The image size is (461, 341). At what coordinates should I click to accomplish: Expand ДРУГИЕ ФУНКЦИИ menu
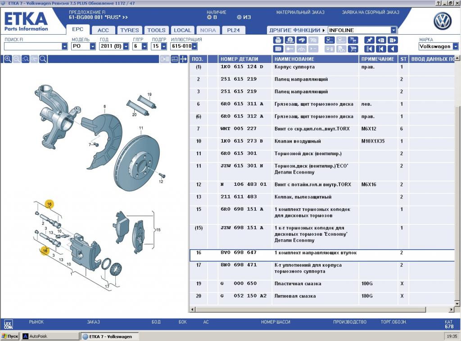[x=297, y=30]
